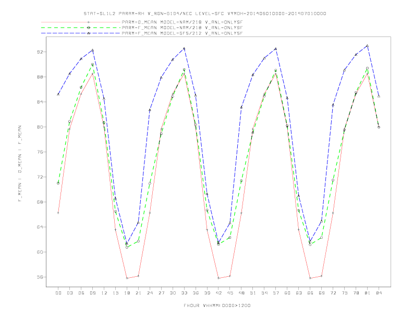Click x-axis forecast hour label 21
This screenshot has height=319, width=413.
(x=138, y=293)
